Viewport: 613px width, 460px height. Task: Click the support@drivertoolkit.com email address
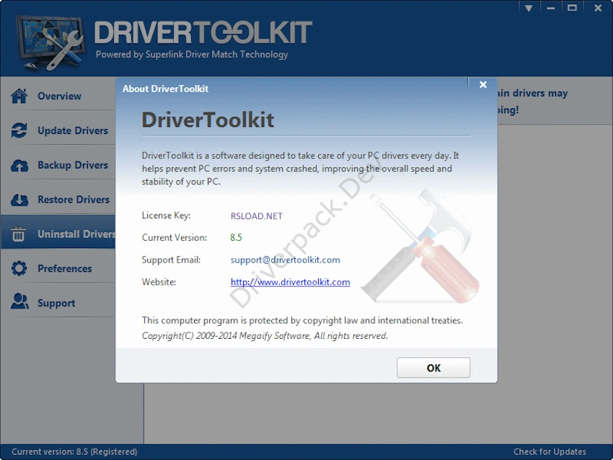point(286,260)
